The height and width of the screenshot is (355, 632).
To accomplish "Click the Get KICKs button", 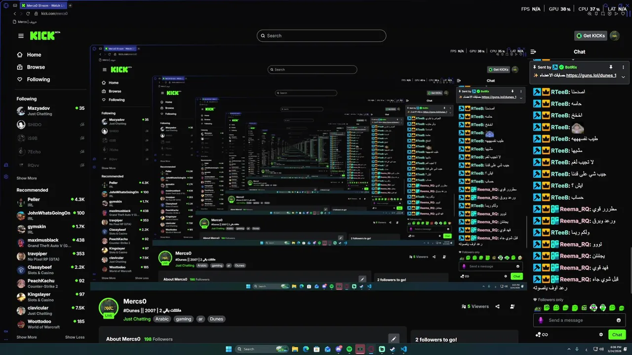I will tap(591, 35).
